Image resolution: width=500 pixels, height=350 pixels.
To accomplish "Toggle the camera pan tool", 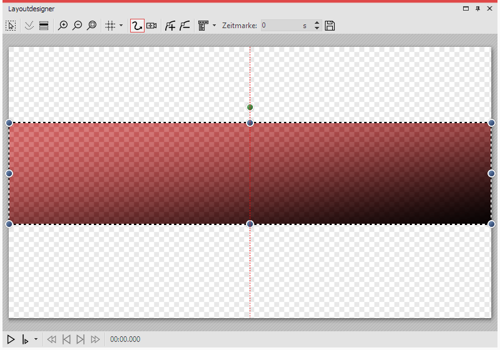I will pos(151,26).
